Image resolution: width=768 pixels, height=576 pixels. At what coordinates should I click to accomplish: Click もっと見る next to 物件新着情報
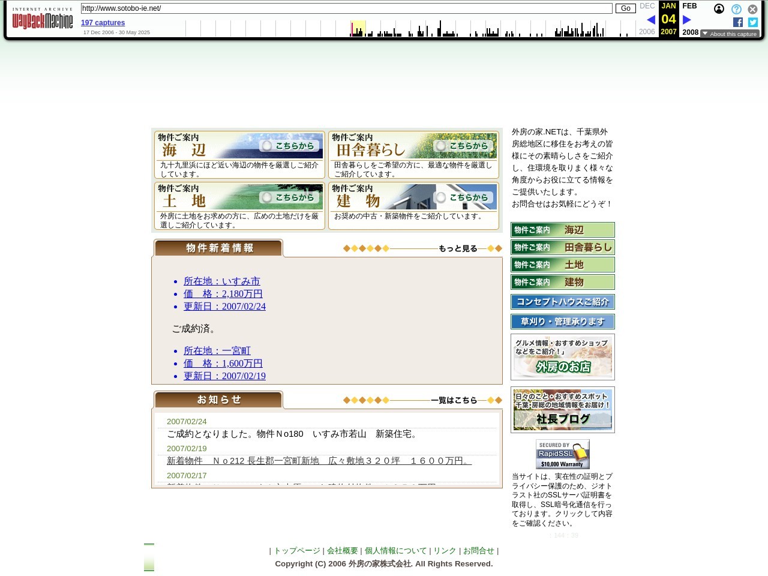coord(458,248)
